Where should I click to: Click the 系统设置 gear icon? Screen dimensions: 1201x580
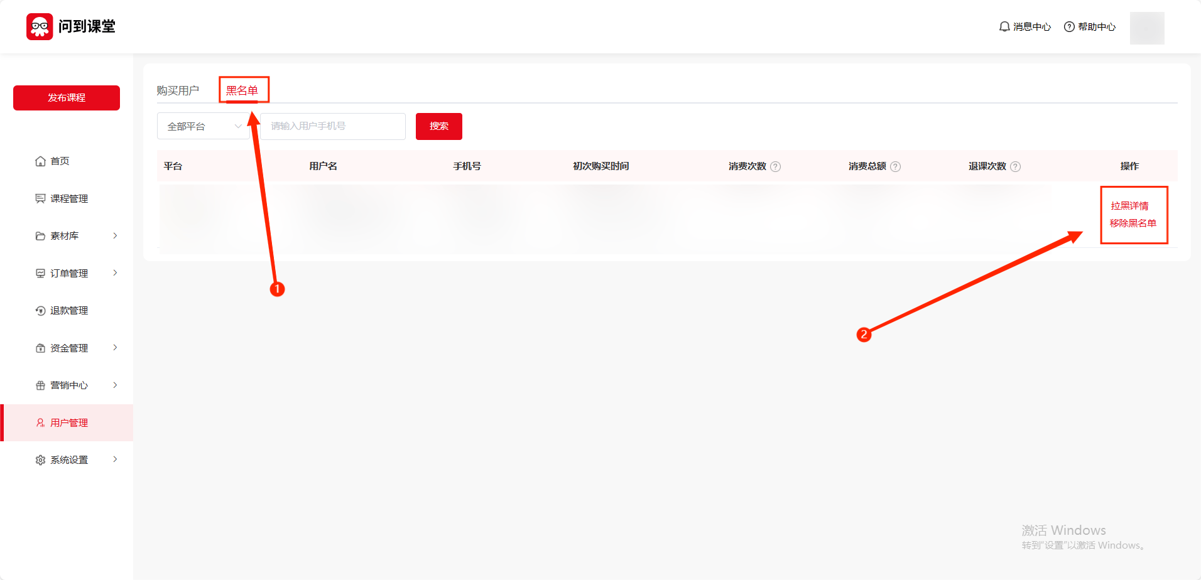[x=41, y=460]
